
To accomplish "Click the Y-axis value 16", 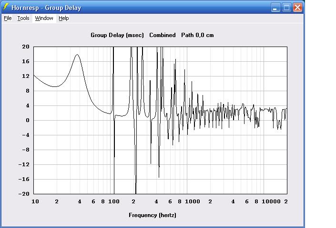I will click(26, 61).
